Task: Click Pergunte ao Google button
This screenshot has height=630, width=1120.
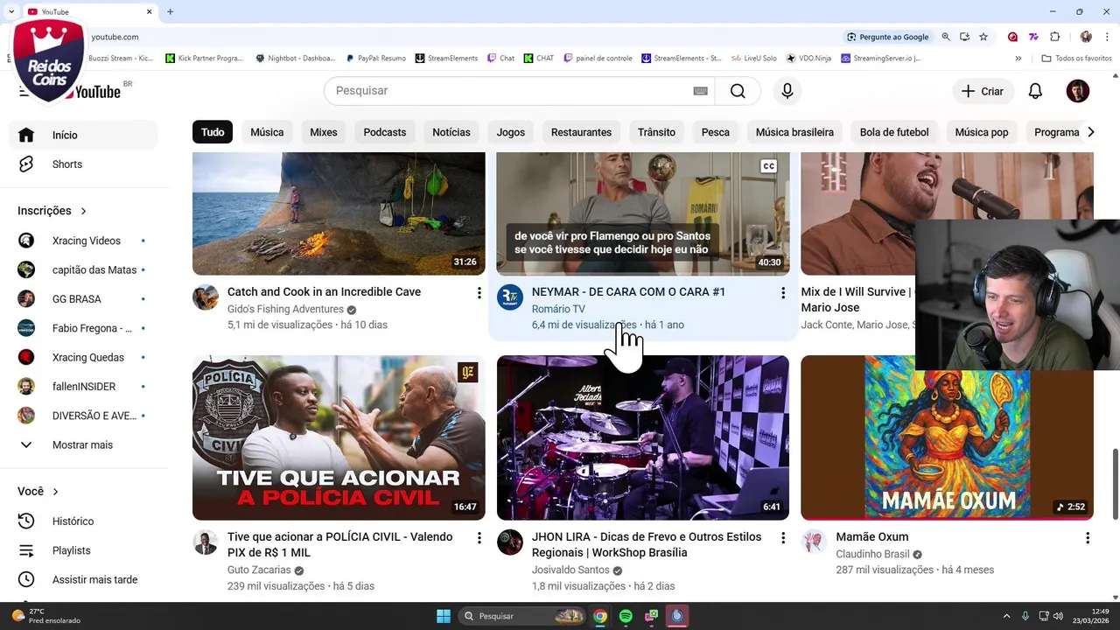Action: click(x=888, y=37)
